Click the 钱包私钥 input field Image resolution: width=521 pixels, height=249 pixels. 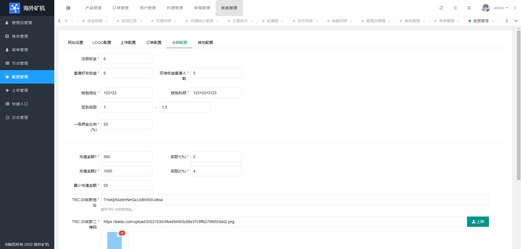click(216, 93)
